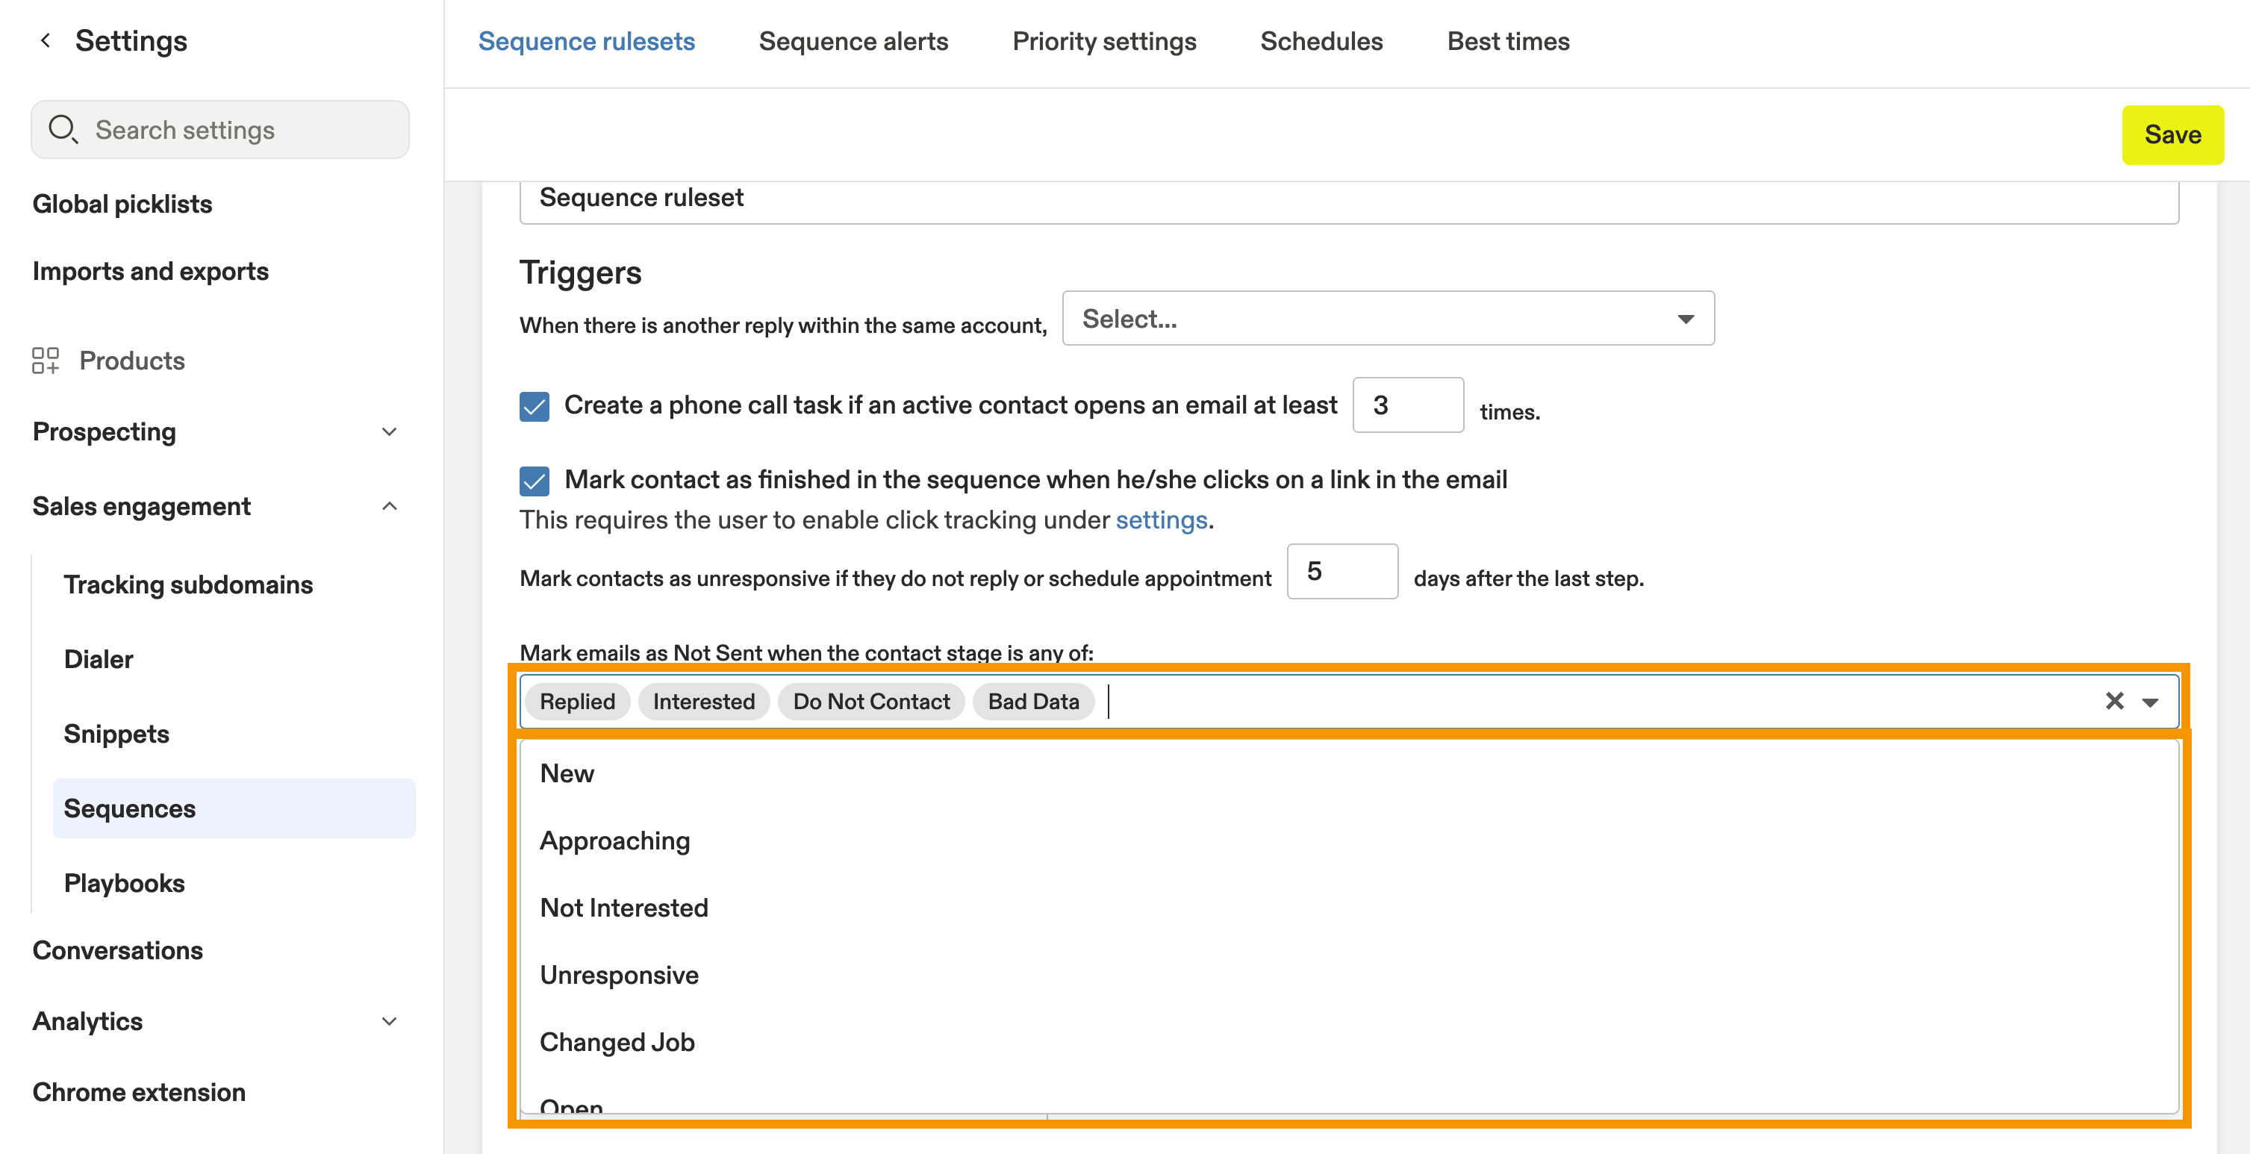Image resolution: width=2250 pixels, height=1154 pixels.
Task: Clear all selected stages with X icon
Action: [2113, 702]
